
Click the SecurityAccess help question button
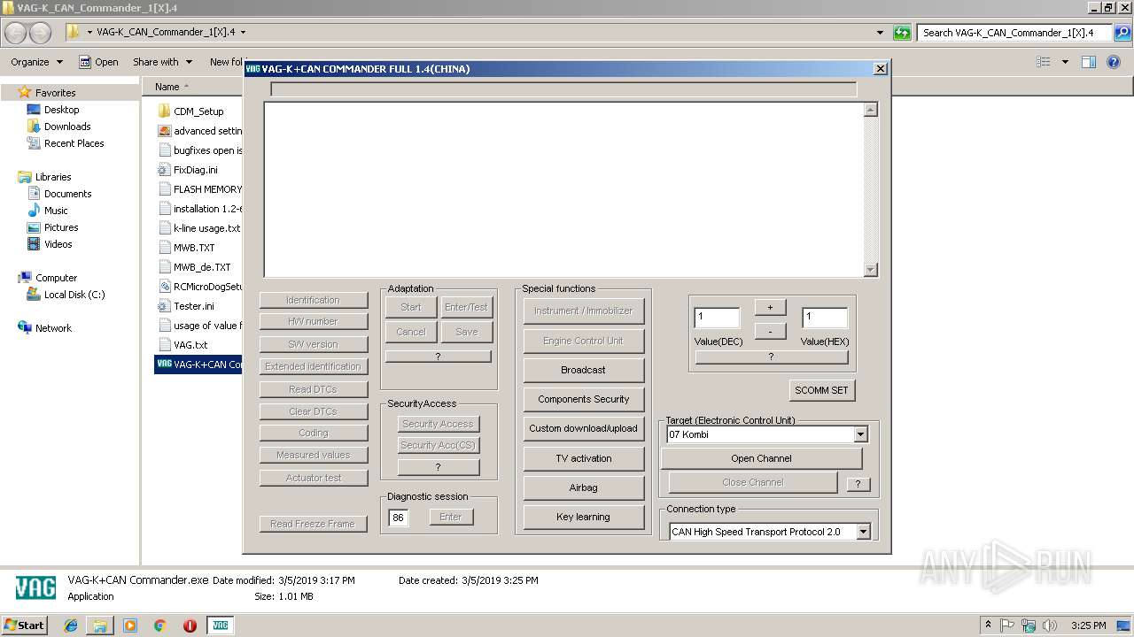coord(438,467)
